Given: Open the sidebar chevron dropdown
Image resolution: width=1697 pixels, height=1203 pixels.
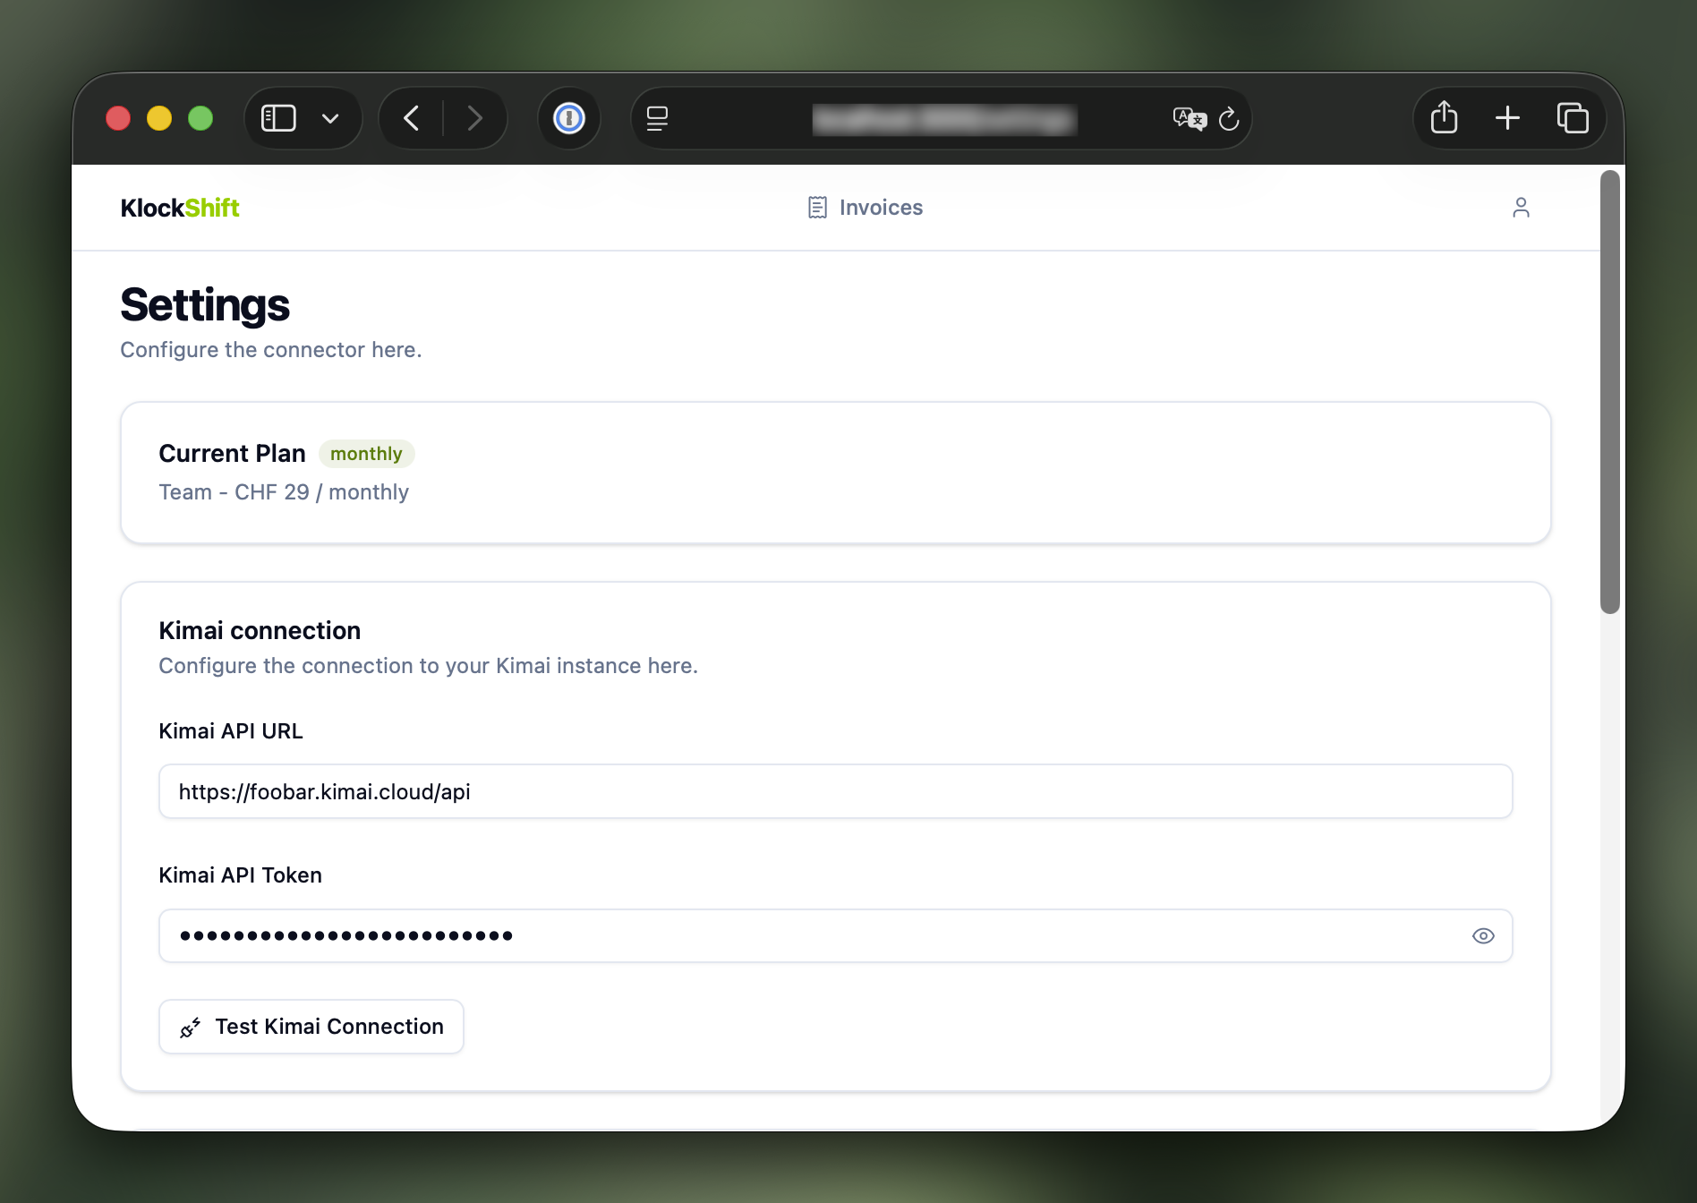Looking at the screenshot, I should coord(329,117).
